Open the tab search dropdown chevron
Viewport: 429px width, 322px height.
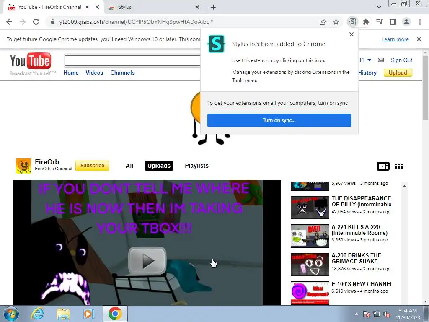[x=379, y=7]
